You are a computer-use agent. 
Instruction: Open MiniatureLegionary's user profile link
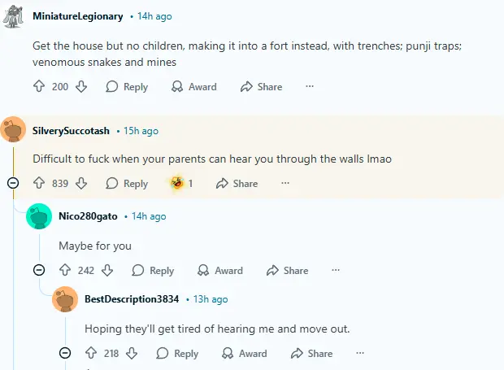pos(78,16)
